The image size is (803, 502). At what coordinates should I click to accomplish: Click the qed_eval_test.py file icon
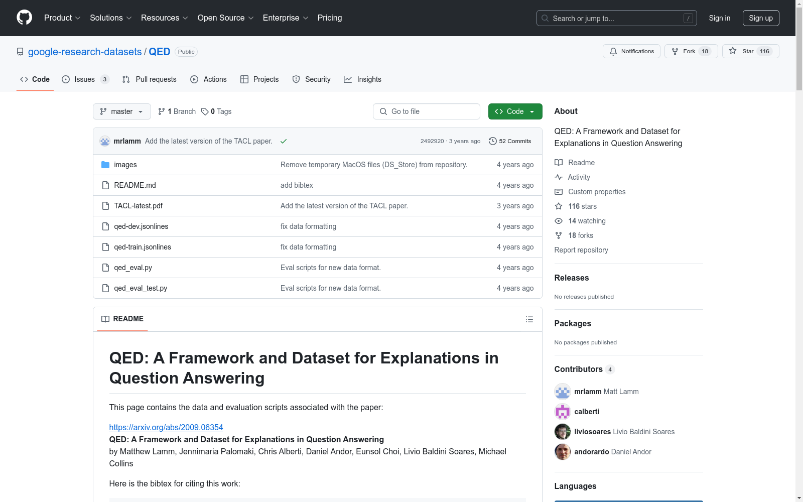click(x=105, y=288)
